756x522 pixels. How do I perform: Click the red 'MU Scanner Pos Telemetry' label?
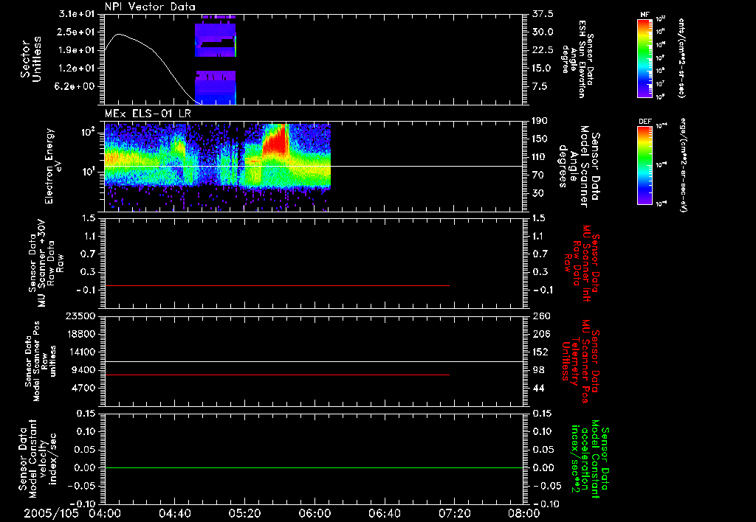click(x=582, y=361)
